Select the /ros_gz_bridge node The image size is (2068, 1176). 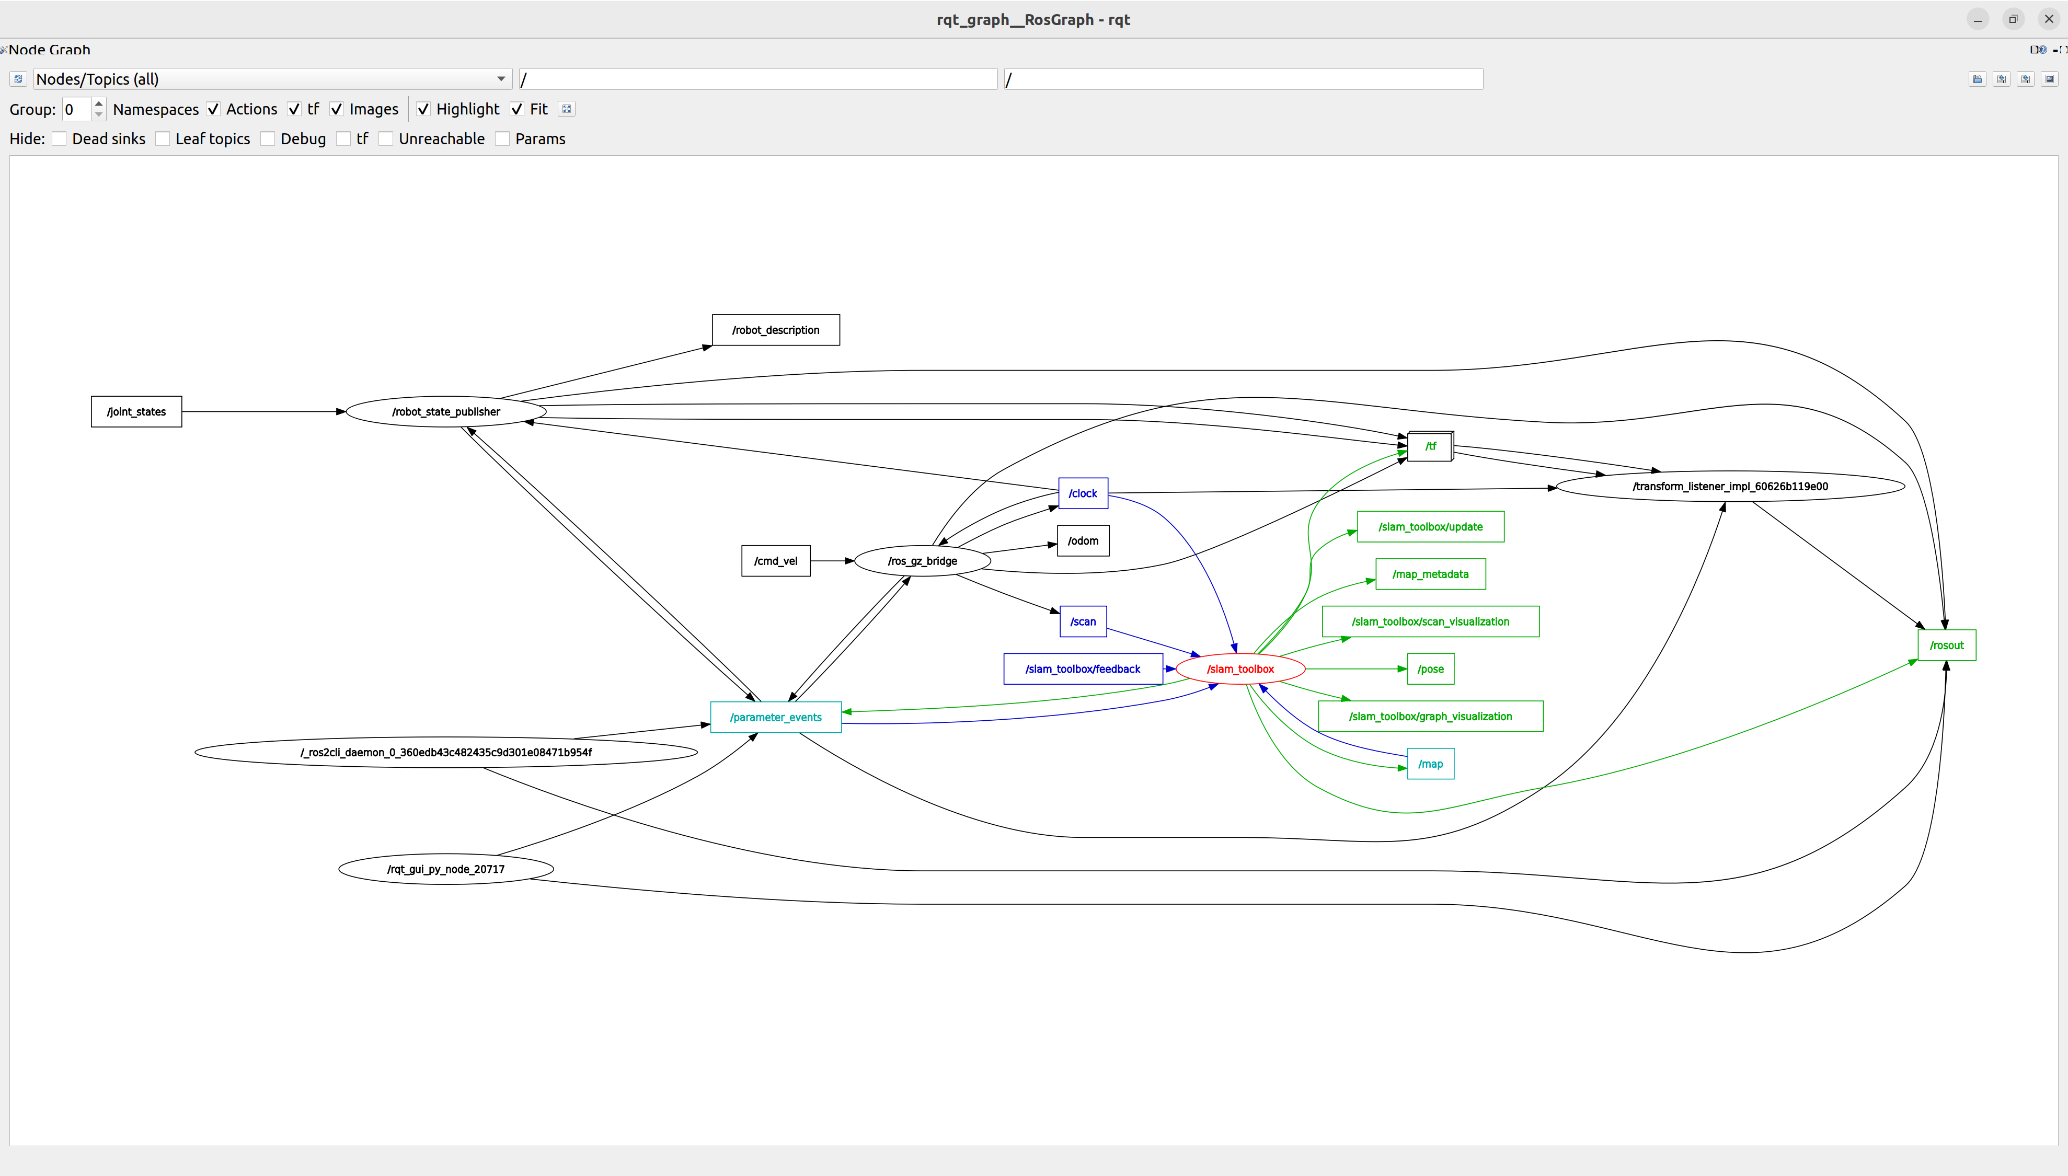[x=923, y=561]
